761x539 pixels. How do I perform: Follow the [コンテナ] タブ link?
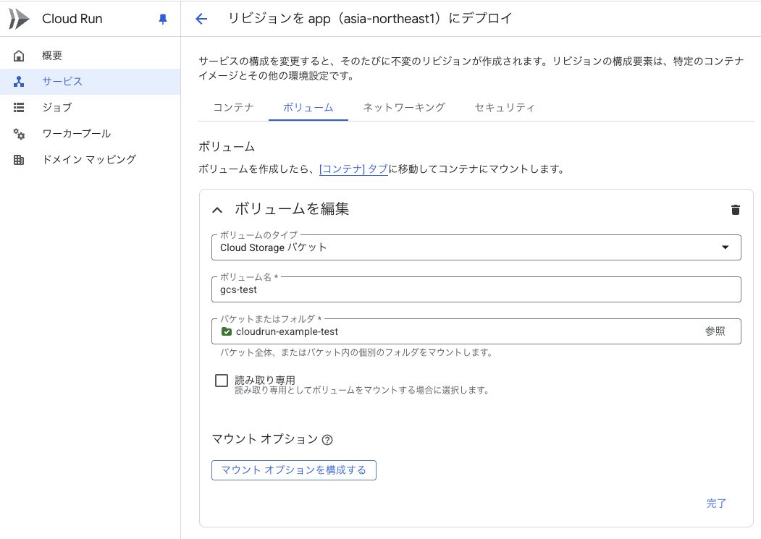pyautogui.click(x=353, y=169)
